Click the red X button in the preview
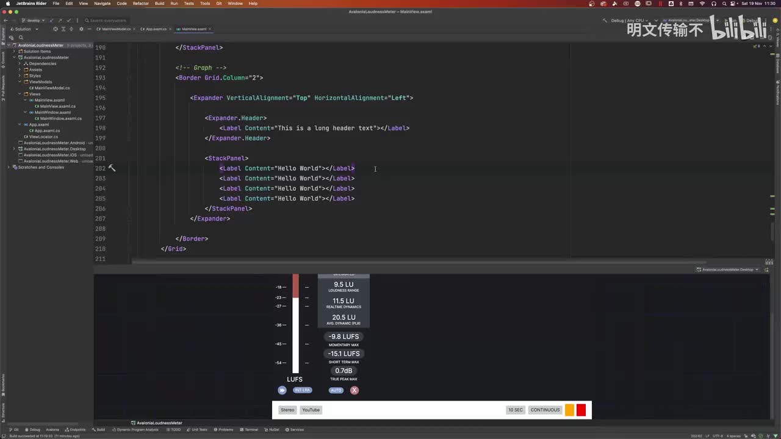Screen dimensions: 781x439 [355, 390]
